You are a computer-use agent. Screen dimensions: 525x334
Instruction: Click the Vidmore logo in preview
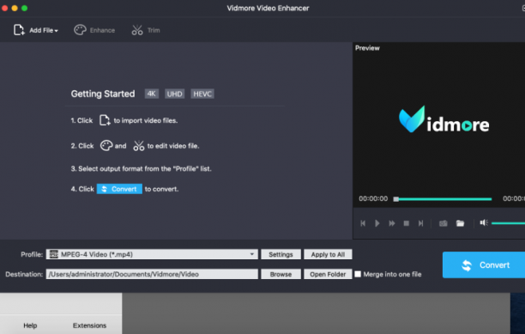coord(444,119)
